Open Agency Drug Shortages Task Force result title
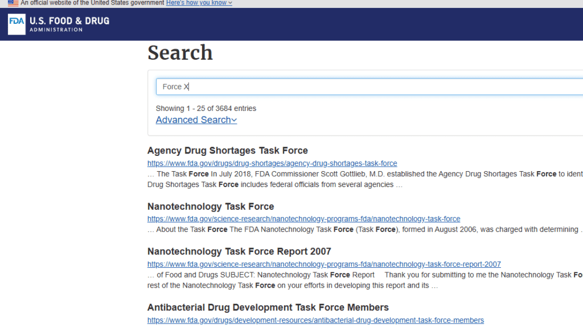Viewport: 583px width, 327px height. click(x=228, y=151)
